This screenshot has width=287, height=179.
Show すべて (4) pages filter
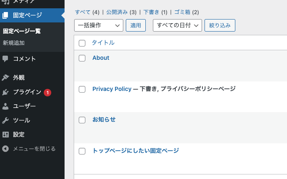pos(87,12)
